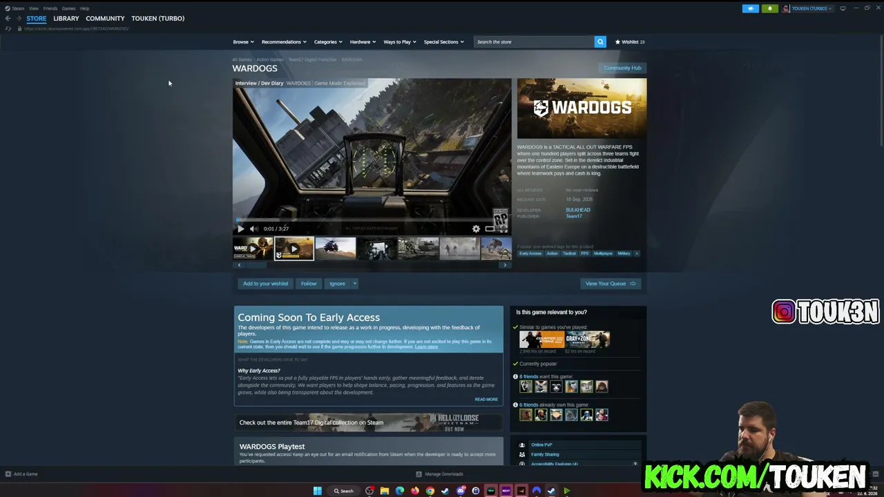Click the Action Games breadcrumb link

click(x=269, y=59)
